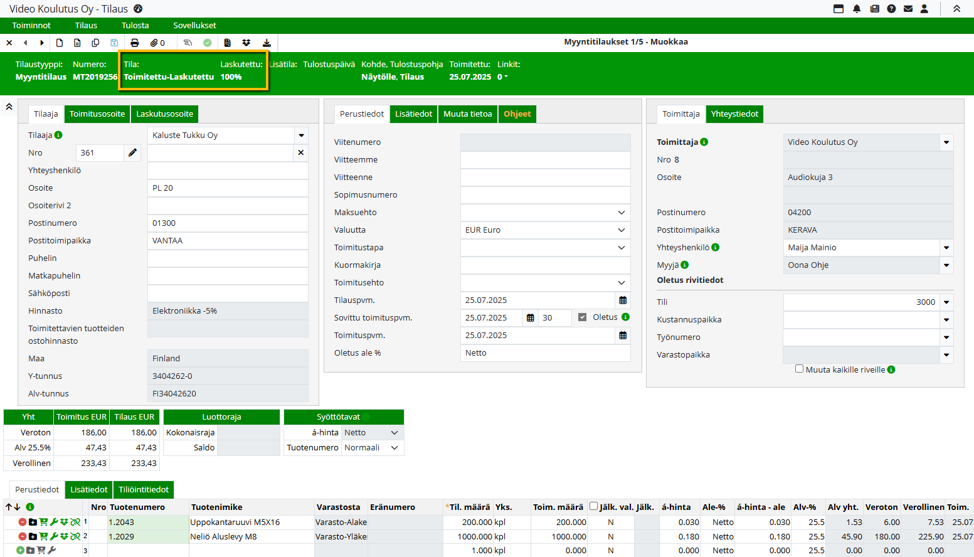Click the red remove icon on row 1
This screenshot has width=974, height=557.
[x=23, y=522]
